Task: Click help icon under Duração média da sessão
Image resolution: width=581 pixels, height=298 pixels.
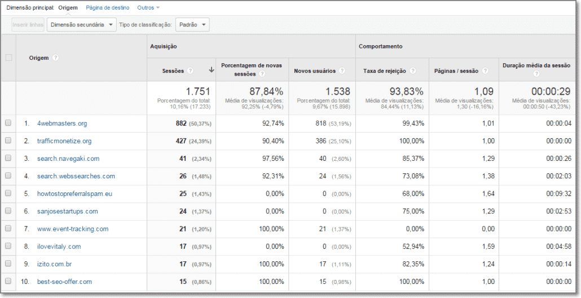Action: [x=536, y=74]
